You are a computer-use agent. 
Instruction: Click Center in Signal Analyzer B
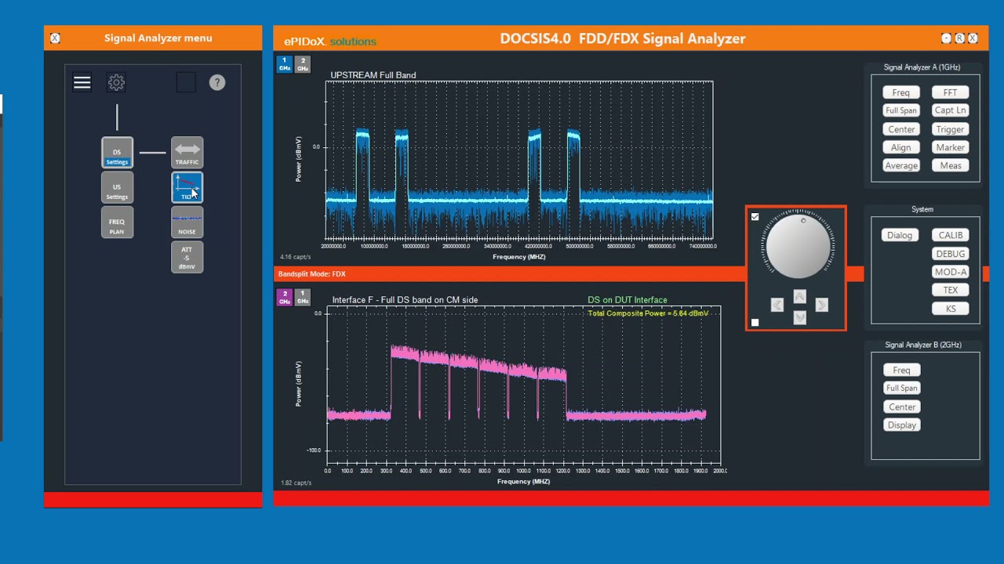coord(901,407)
